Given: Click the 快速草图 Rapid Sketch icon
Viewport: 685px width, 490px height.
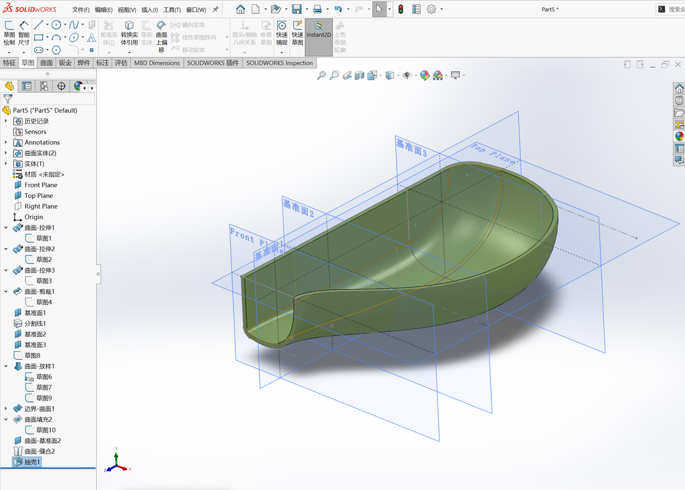Looking at the screenshot, I should pyautogui.click(x=298, y=33).
